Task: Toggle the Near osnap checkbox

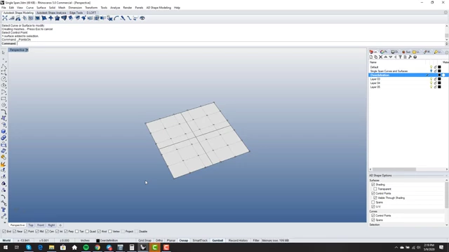Action: (14, 232)
